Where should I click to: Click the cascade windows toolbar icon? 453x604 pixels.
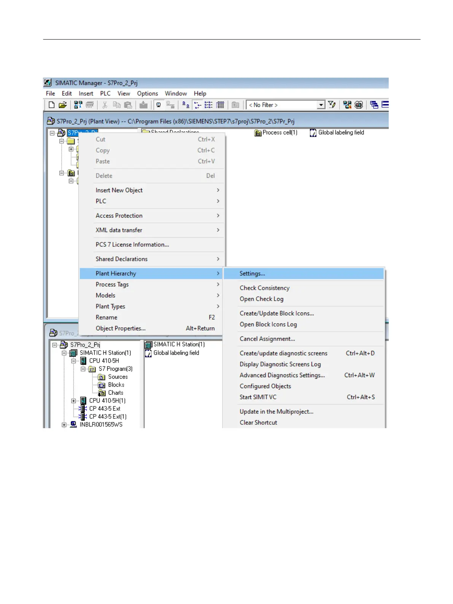click(374, 105)
